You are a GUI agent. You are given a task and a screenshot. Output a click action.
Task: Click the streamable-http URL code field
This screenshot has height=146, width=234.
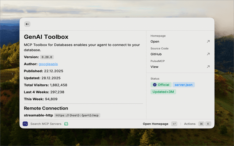tap(77, 115)
